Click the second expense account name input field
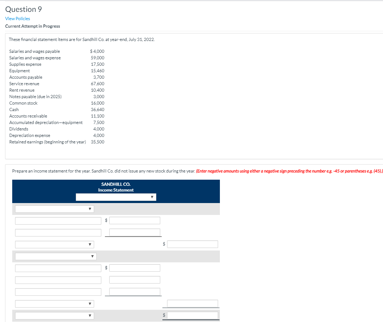This screenshot has width=383, height=322. pyautogui.click(x=58, y=280)
